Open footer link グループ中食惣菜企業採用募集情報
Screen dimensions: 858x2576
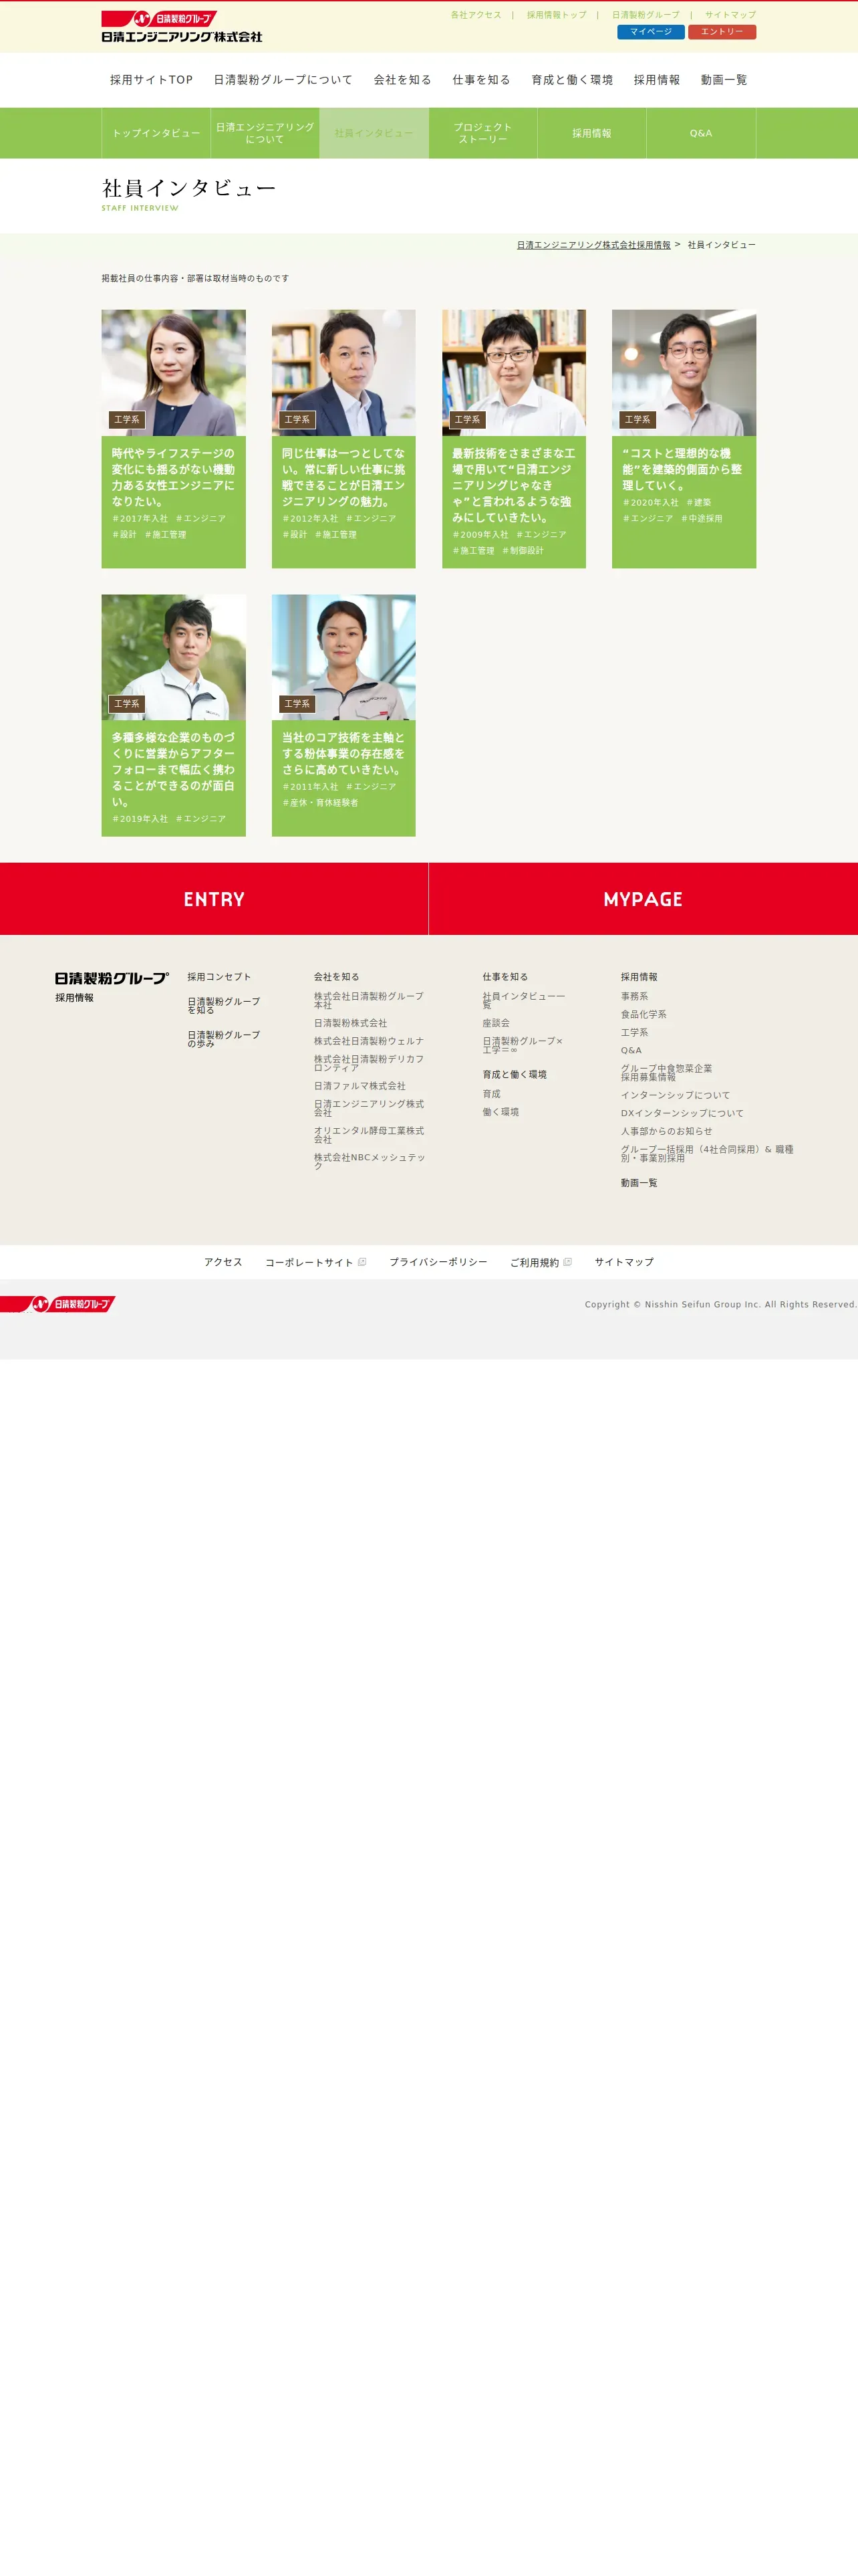[666, 1072]
